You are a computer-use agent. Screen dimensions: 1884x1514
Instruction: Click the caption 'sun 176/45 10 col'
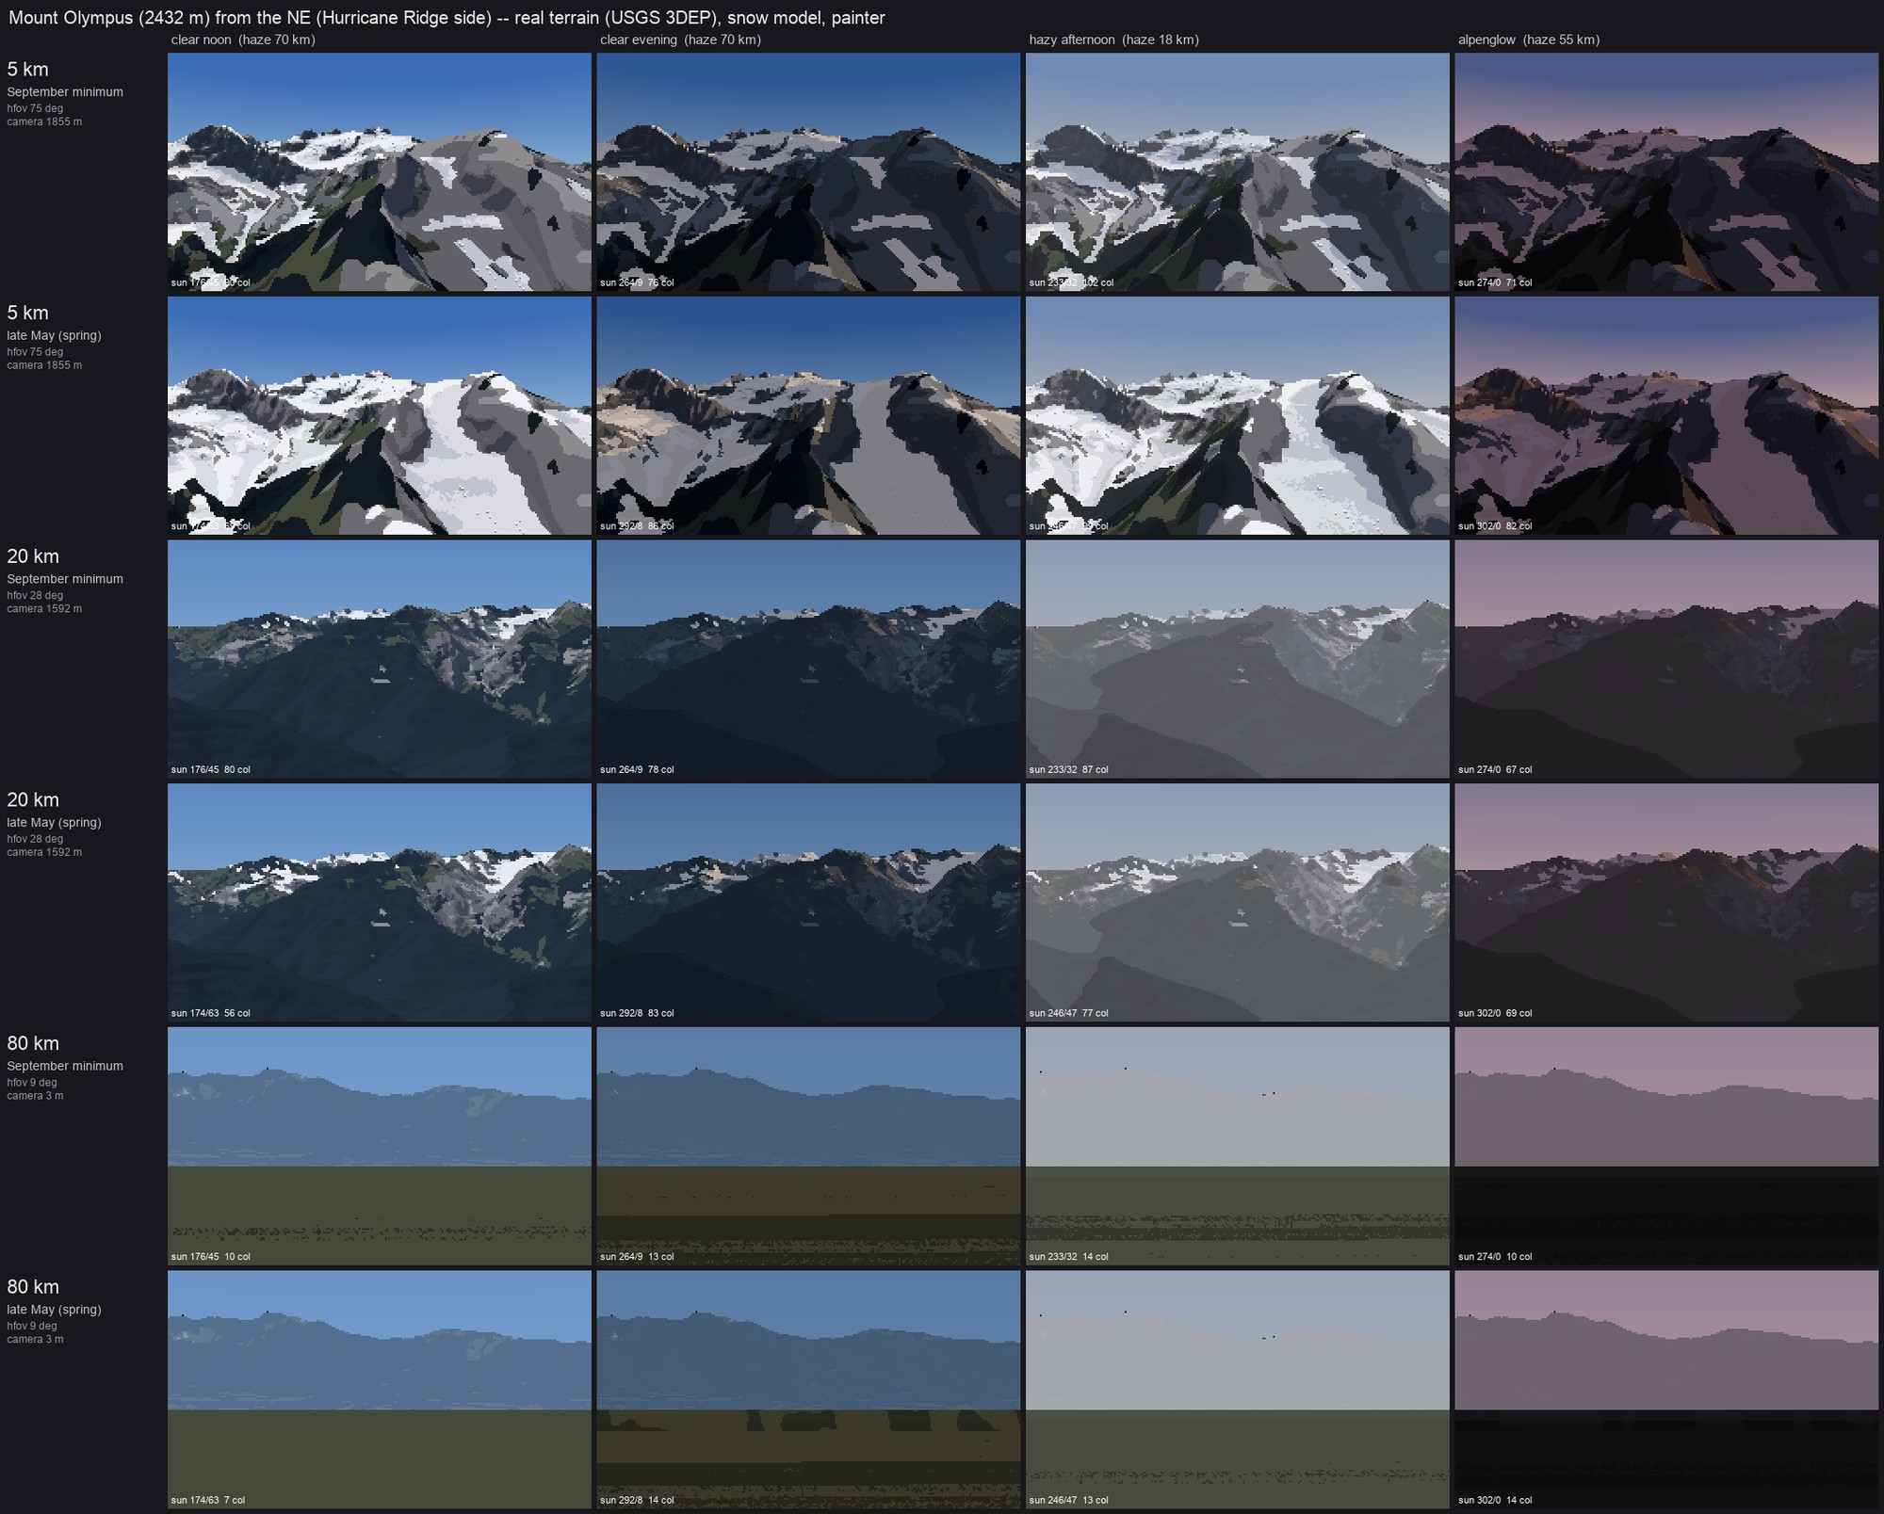pyautogui.click(x=211, y=1257)
